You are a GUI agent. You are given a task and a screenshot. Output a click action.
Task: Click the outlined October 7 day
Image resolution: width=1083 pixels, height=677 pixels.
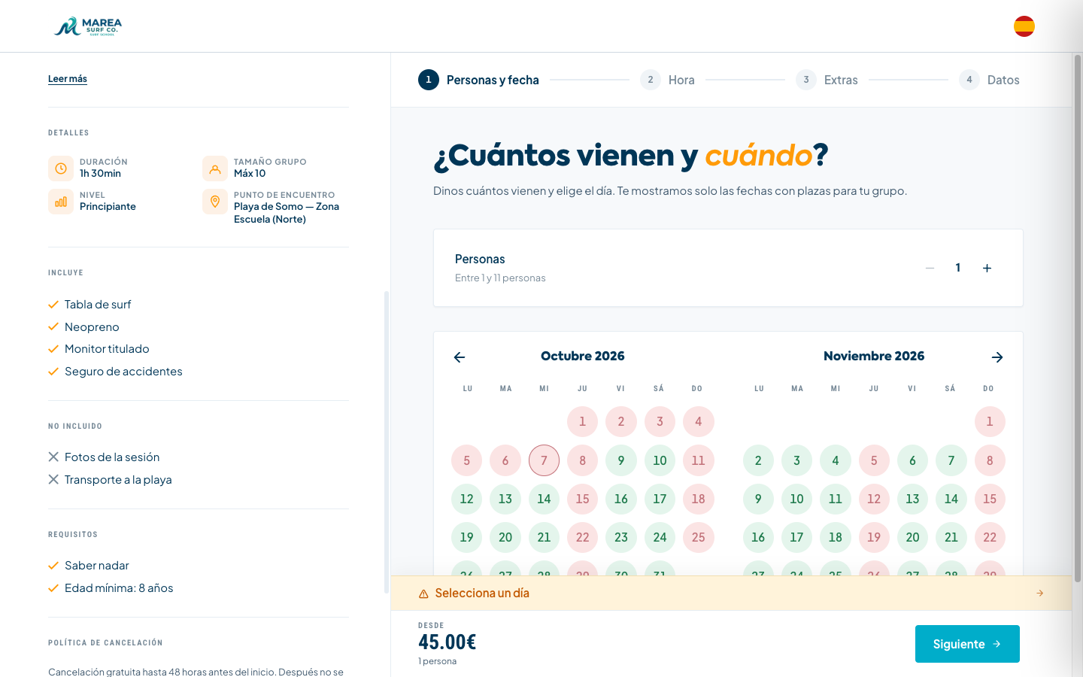click(544, 460)
